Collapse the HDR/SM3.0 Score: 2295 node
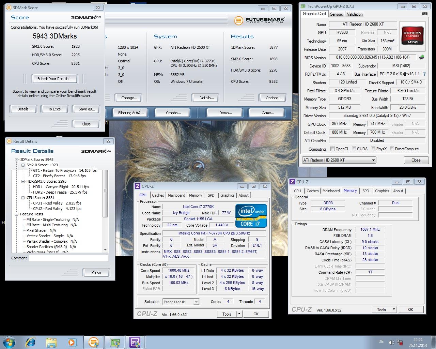436x349 pixels. [x=23, y=181]
